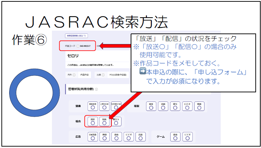Click the 複製 row label
Screen dimensions: 261x148
136,106
